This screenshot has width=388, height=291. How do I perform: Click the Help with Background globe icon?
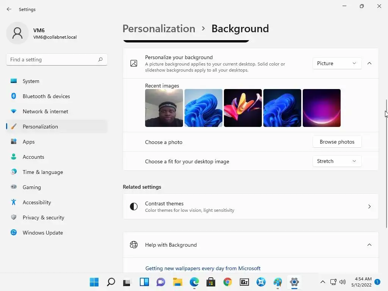(134, 245)
